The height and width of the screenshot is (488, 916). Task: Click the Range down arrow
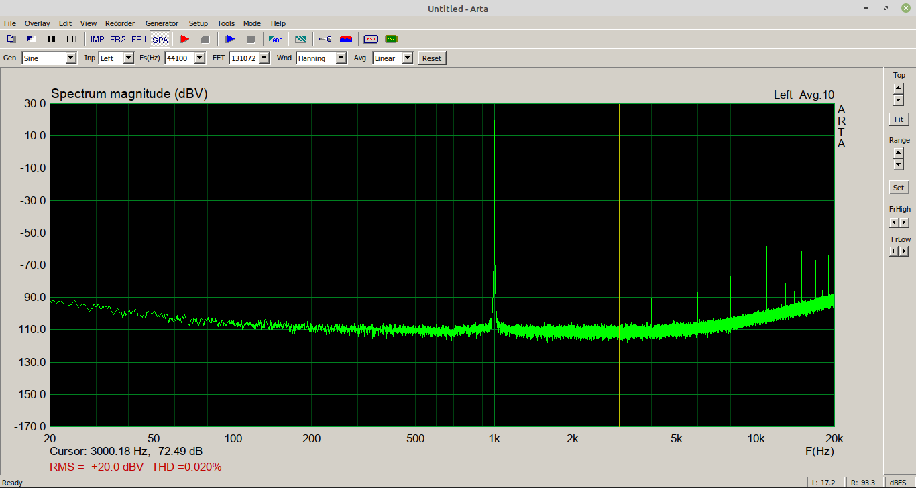coord(899,164)
